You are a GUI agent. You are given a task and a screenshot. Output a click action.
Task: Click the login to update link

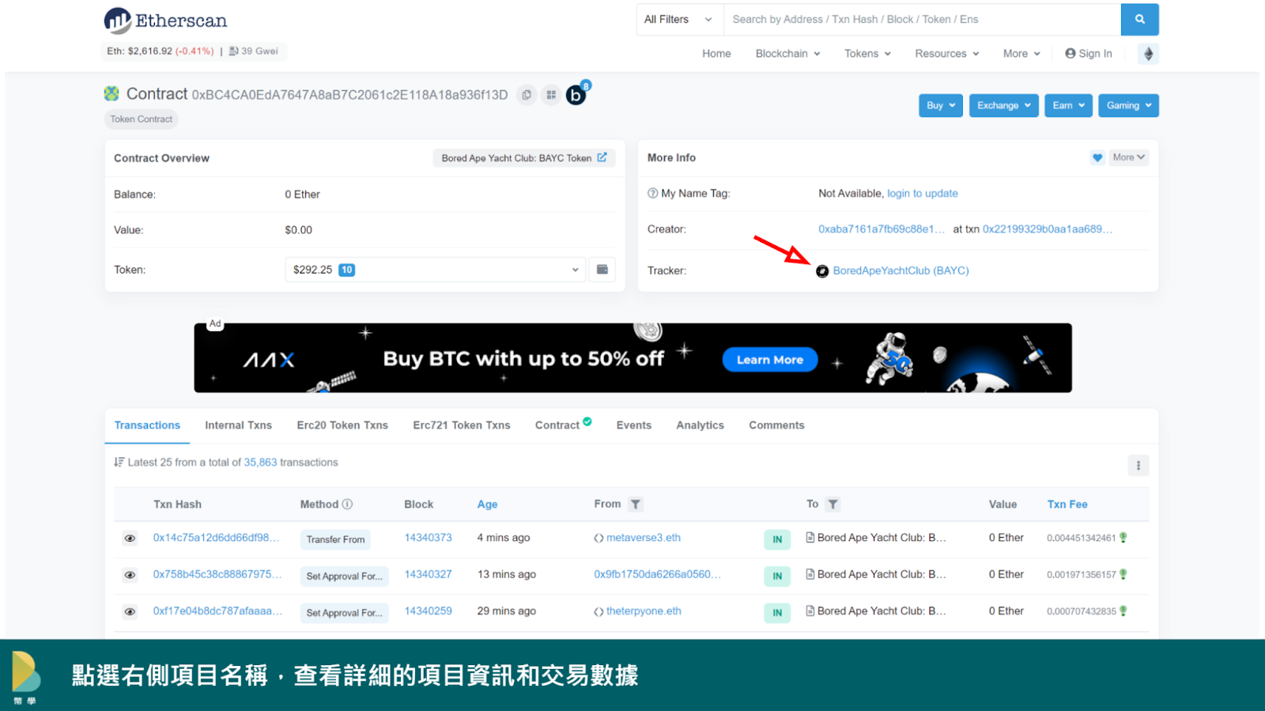click(x=923, y=194)
